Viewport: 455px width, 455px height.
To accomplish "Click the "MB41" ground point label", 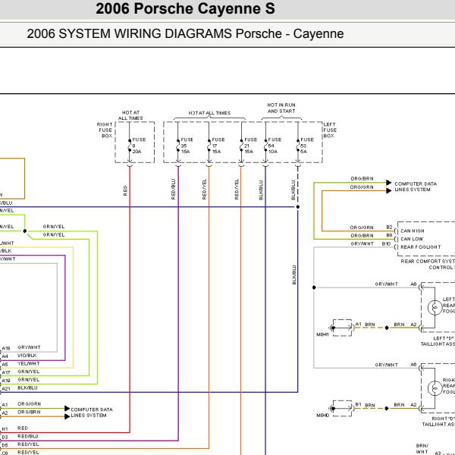I will click(x=322, y=334).
